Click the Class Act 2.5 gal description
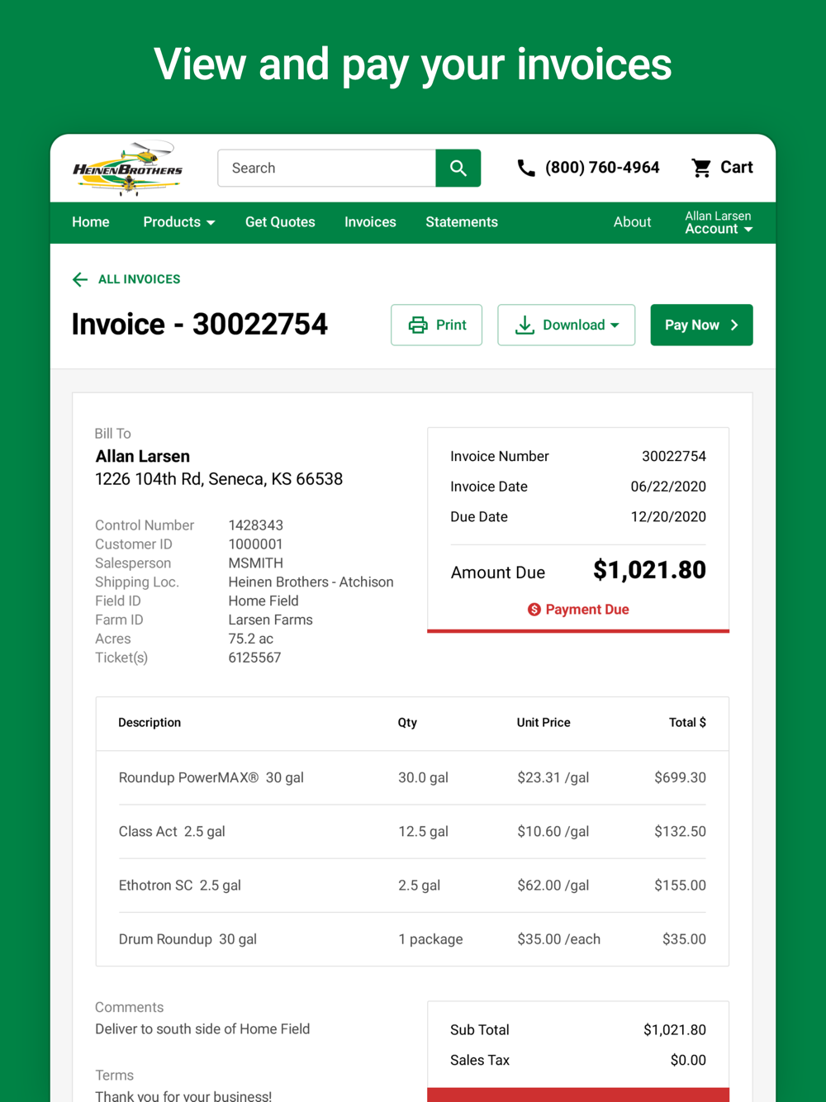 tap(172, 832)
